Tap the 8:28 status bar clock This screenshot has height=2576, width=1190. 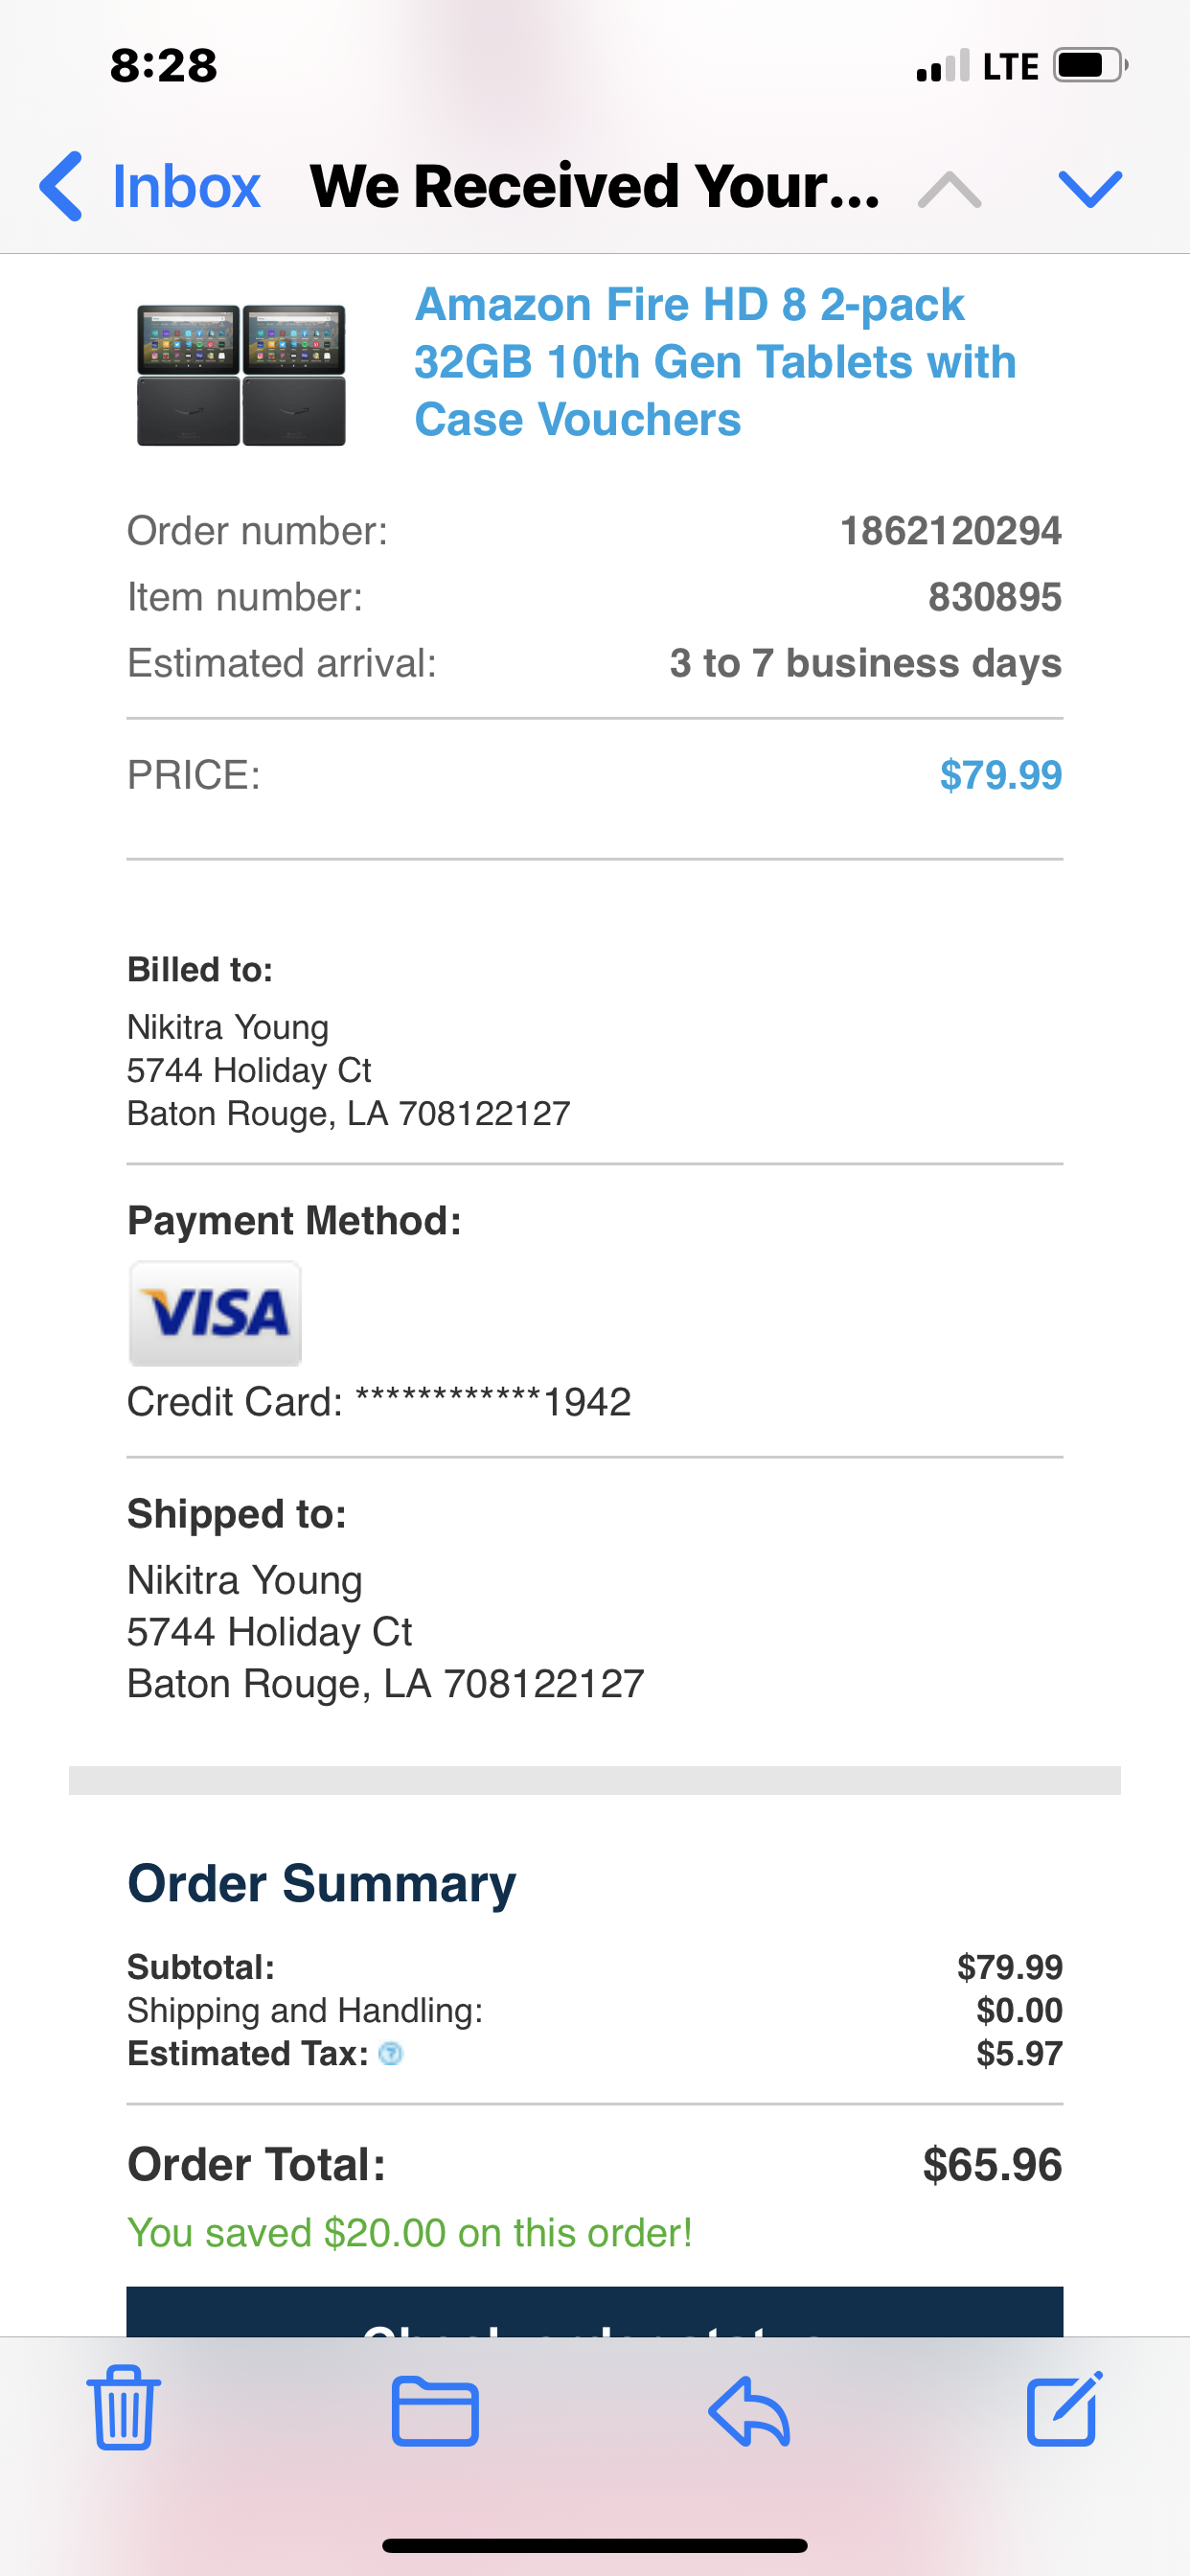point(163,66)
